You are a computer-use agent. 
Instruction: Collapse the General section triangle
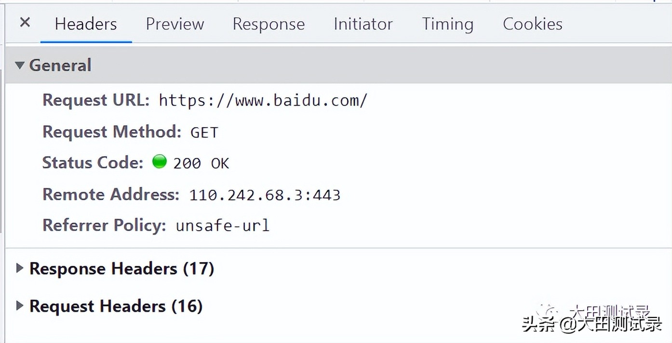click(x=19, y=65)
